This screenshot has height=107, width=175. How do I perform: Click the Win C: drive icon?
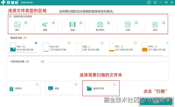13,47
